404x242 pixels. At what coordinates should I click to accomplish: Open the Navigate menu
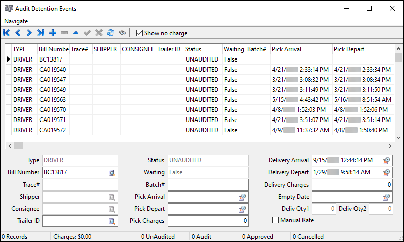point(16,21)
